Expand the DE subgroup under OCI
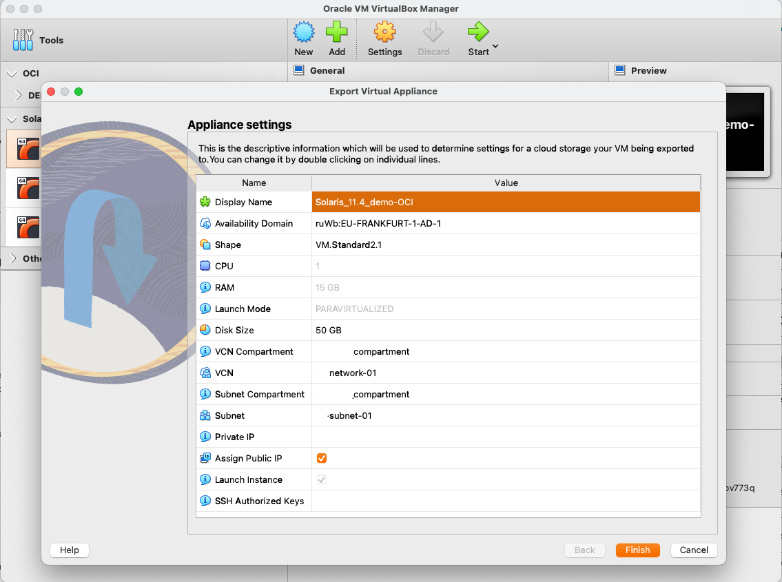782x582 pixels. pos(19,95)
